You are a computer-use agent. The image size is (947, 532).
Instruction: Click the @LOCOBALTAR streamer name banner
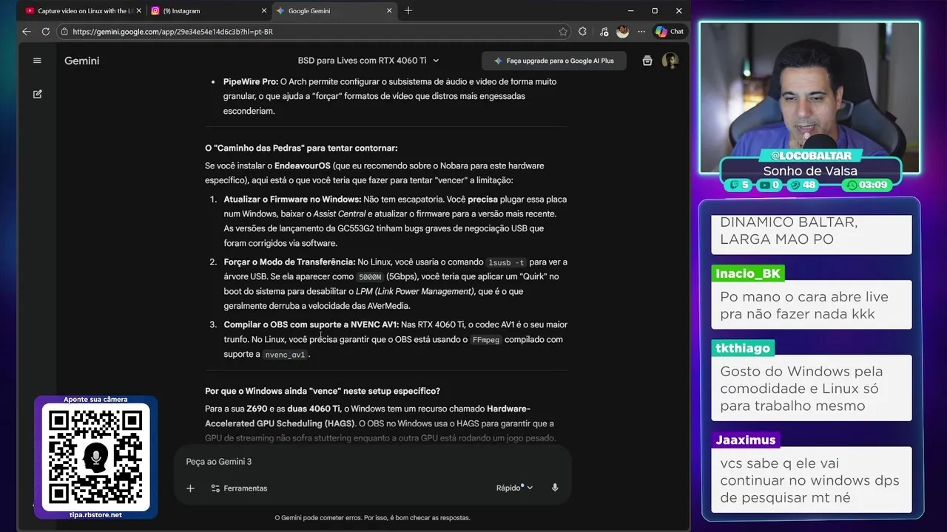[811, 156]
